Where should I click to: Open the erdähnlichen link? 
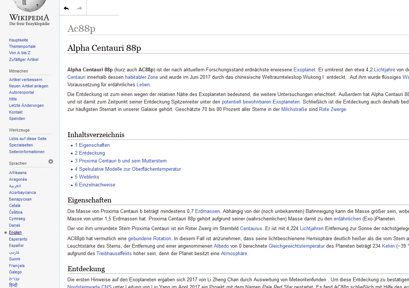pos(347,219)
